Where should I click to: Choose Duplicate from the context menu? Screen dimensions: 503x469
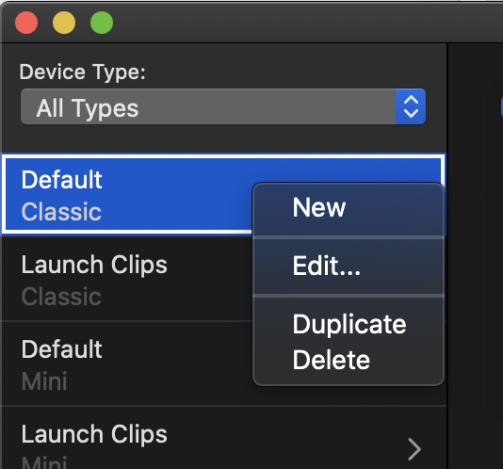pyautogui.click(x=349, y=324)
